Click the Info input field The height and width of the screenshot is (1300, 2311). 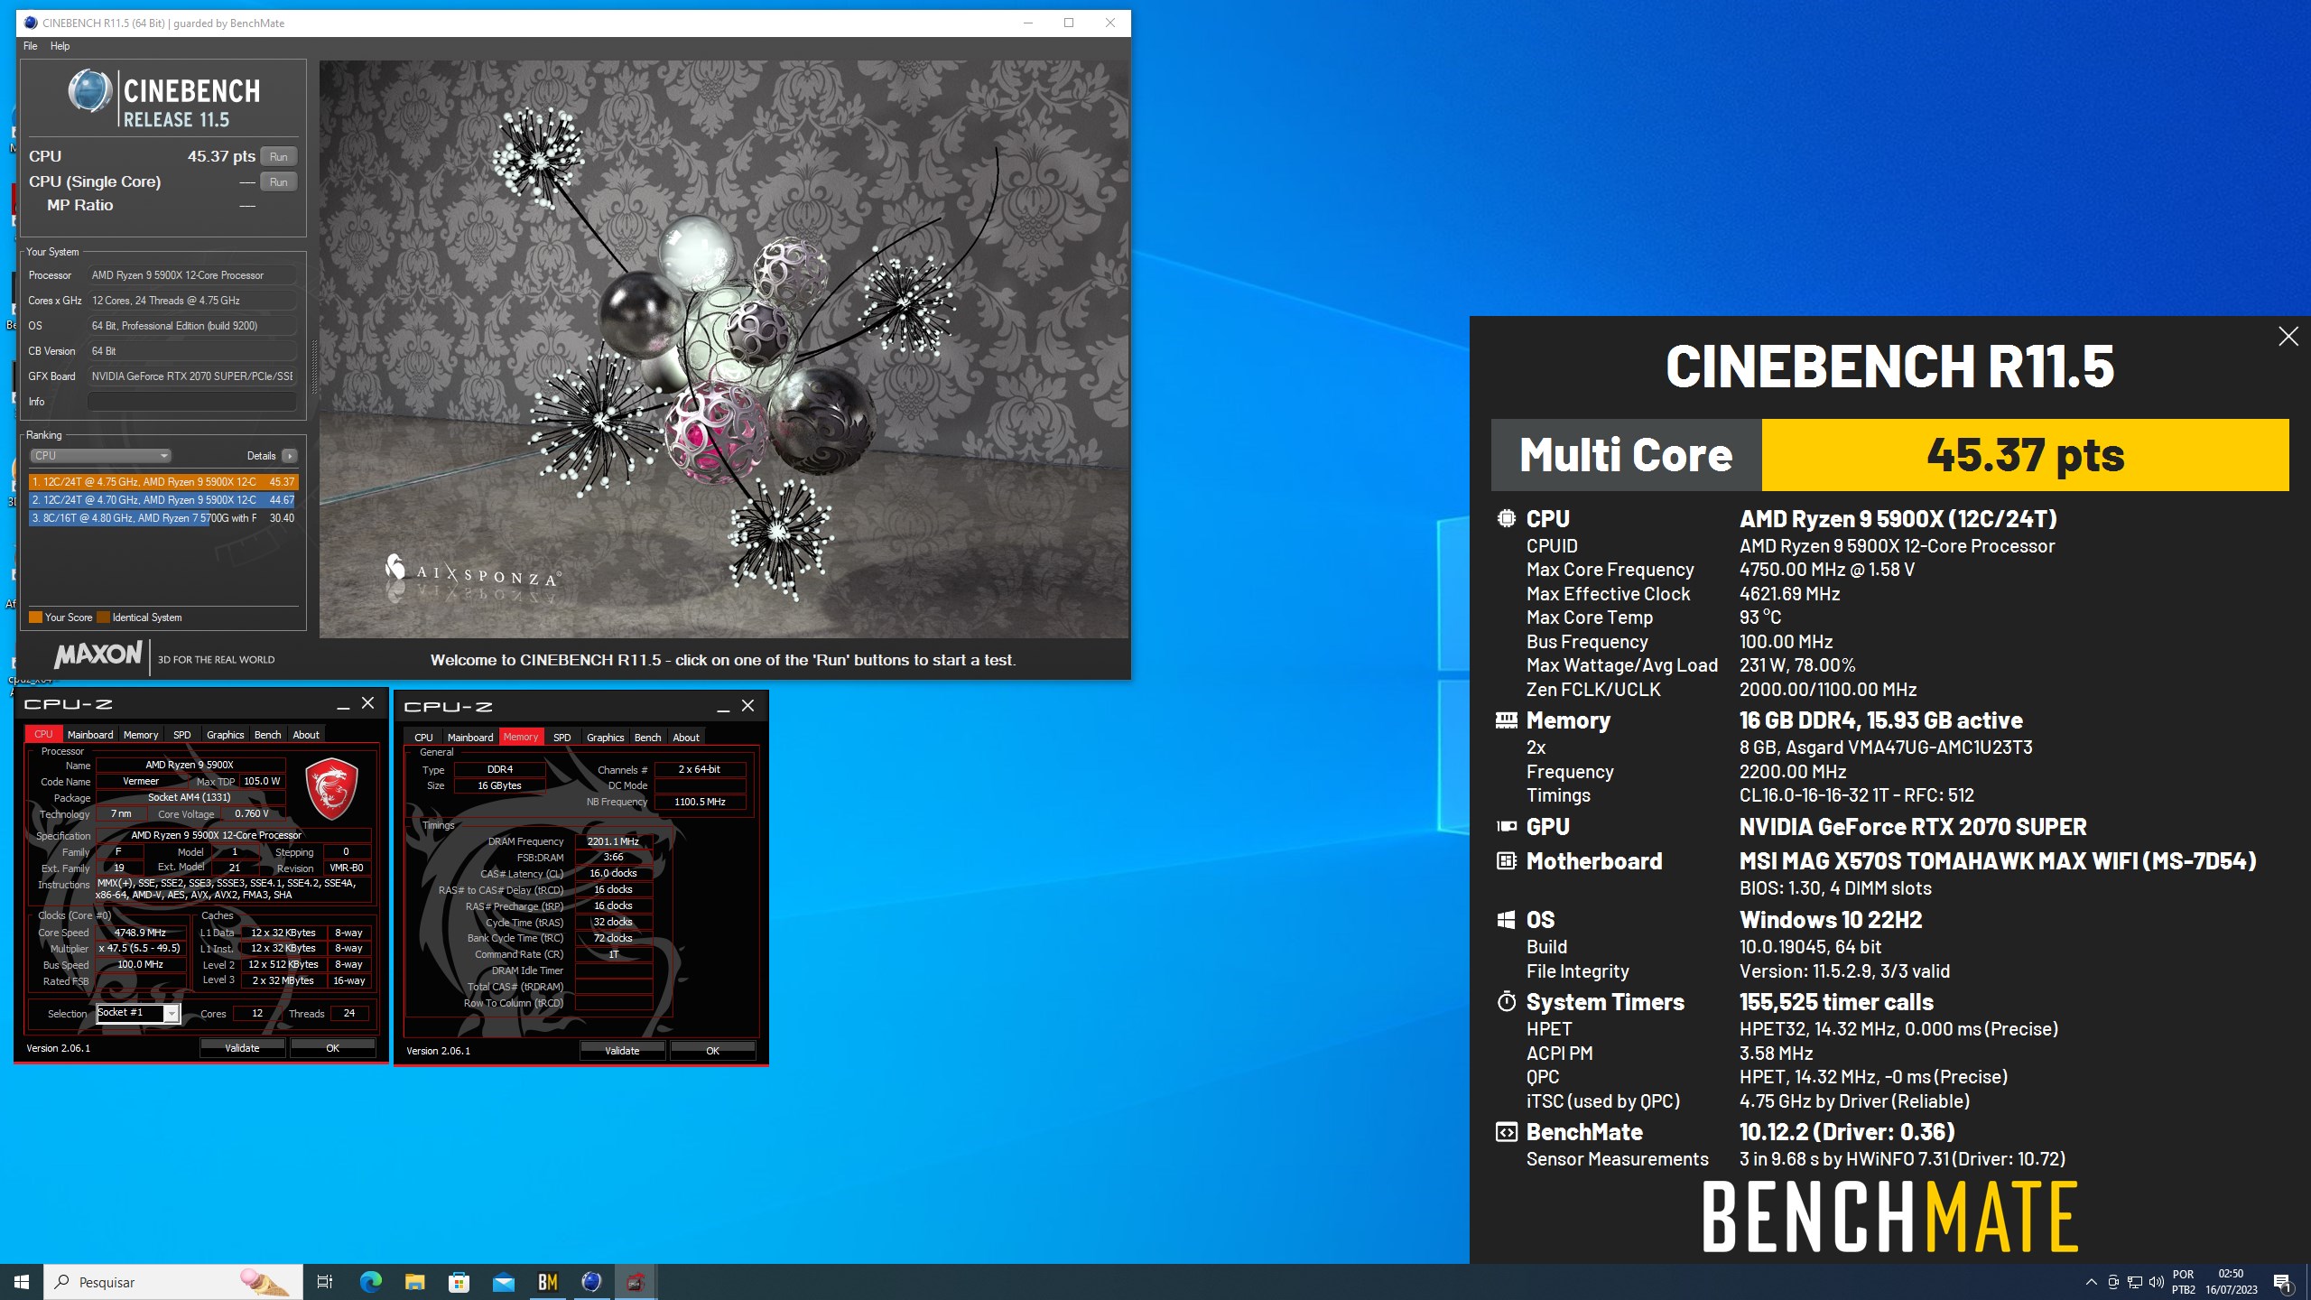coord(192,402)
